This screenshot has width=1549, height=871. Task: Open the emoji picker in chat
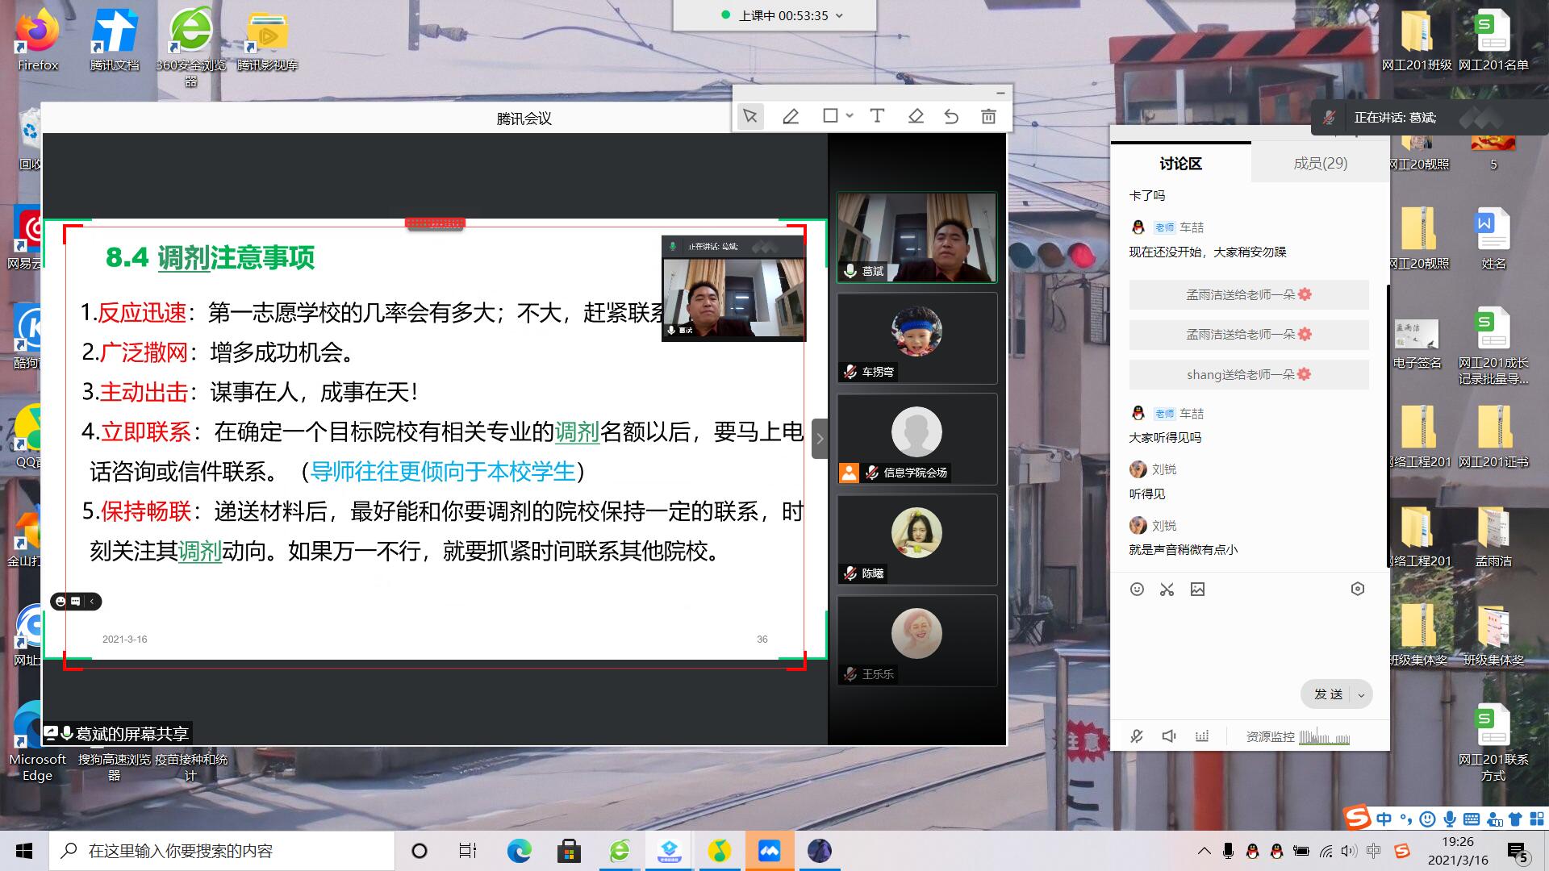coord(1137,590)
